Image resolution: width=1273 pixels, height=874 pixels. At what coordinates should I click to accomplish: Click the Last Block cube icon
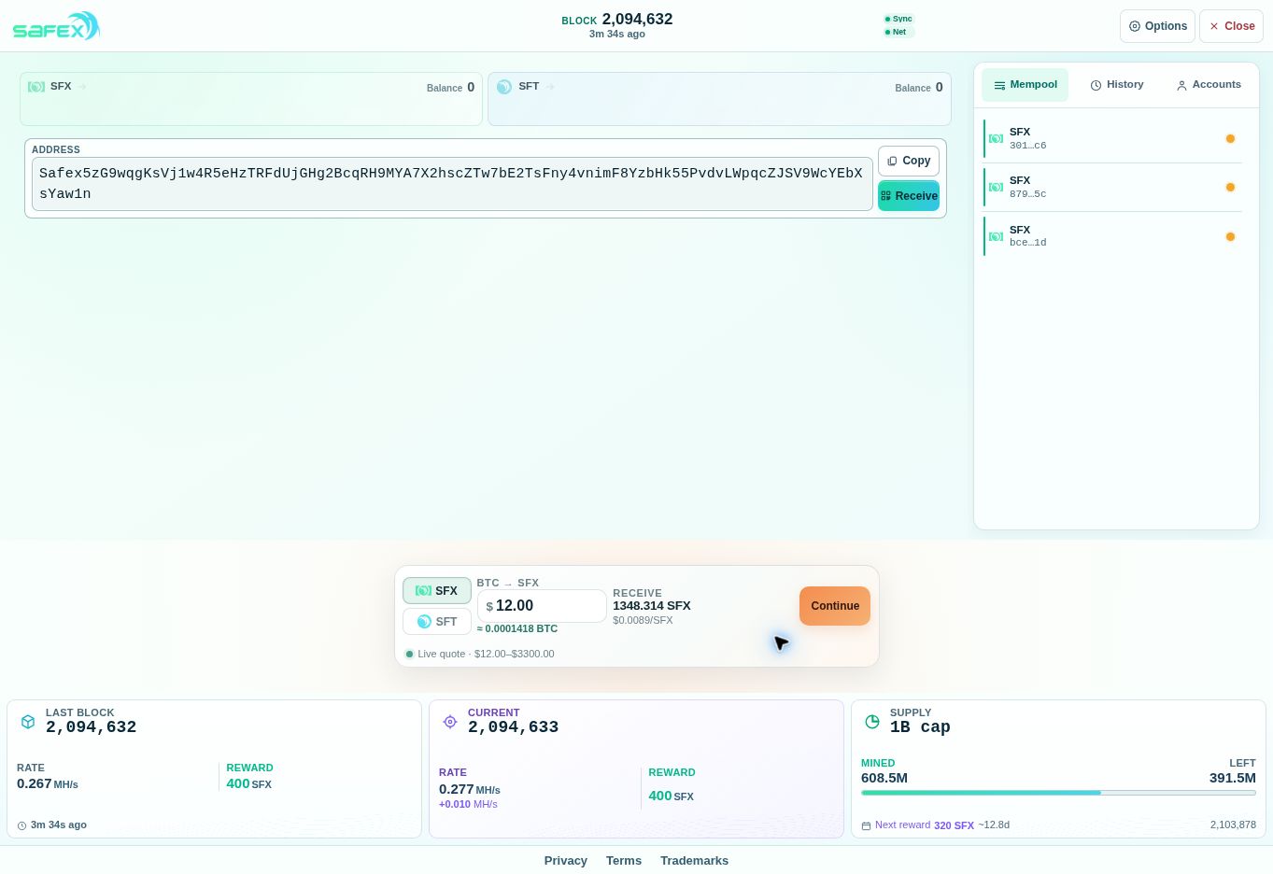tap(28, 722)
